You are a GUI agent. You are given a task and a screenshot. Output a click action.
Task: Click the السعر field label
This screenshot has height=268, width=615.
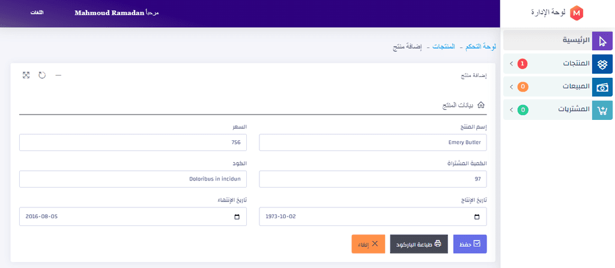[240, 127]
